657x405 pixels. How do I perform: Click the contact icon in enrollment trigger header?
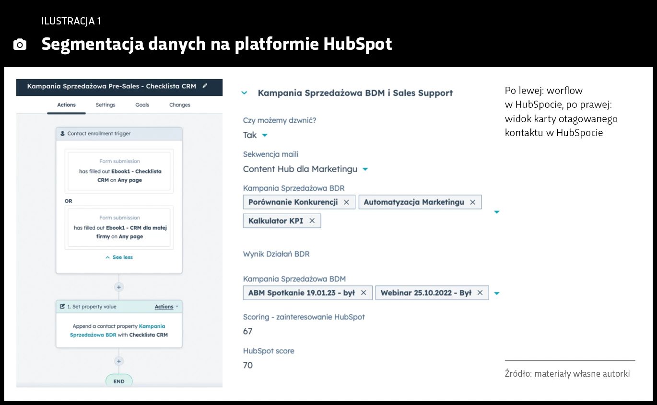(62, 134)
